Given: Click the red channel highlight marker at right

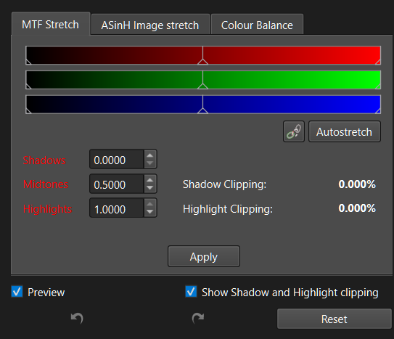Looking at the screenshot, I should pyautogui.click(x=378, y=62).
